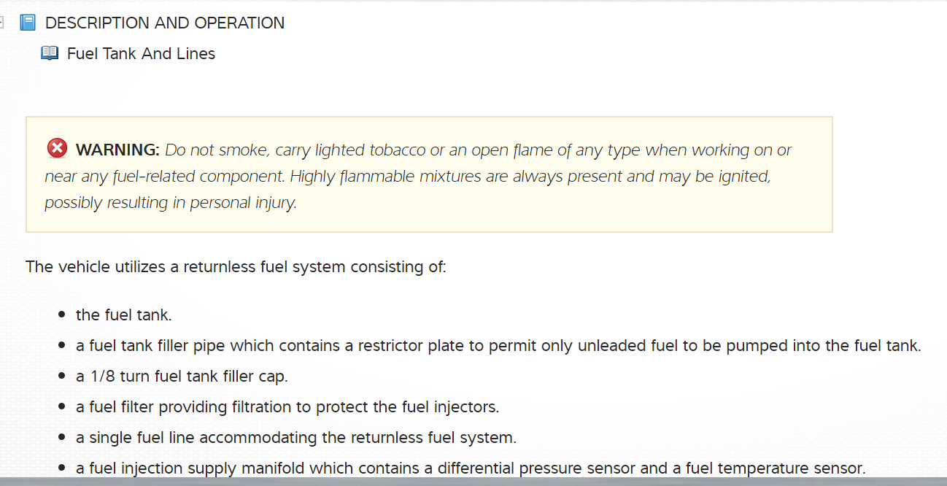This screenshot has width=947, height=486.
Task: Click the fuel tank filler pipe bullet
Action: point(498,346)
